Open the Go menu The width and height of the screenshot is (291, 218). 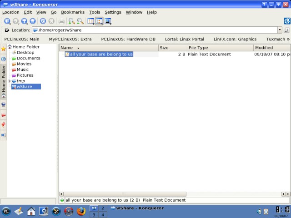(x=54, y=12)
